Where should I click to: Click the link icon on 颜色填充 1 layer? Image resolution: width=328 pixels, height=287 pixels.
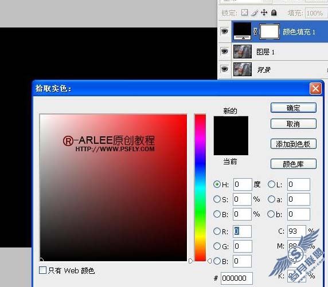[255, 32]
